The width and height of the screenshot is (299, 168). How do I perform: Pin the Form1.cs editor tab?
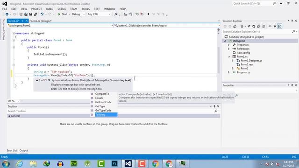(22, 21)
